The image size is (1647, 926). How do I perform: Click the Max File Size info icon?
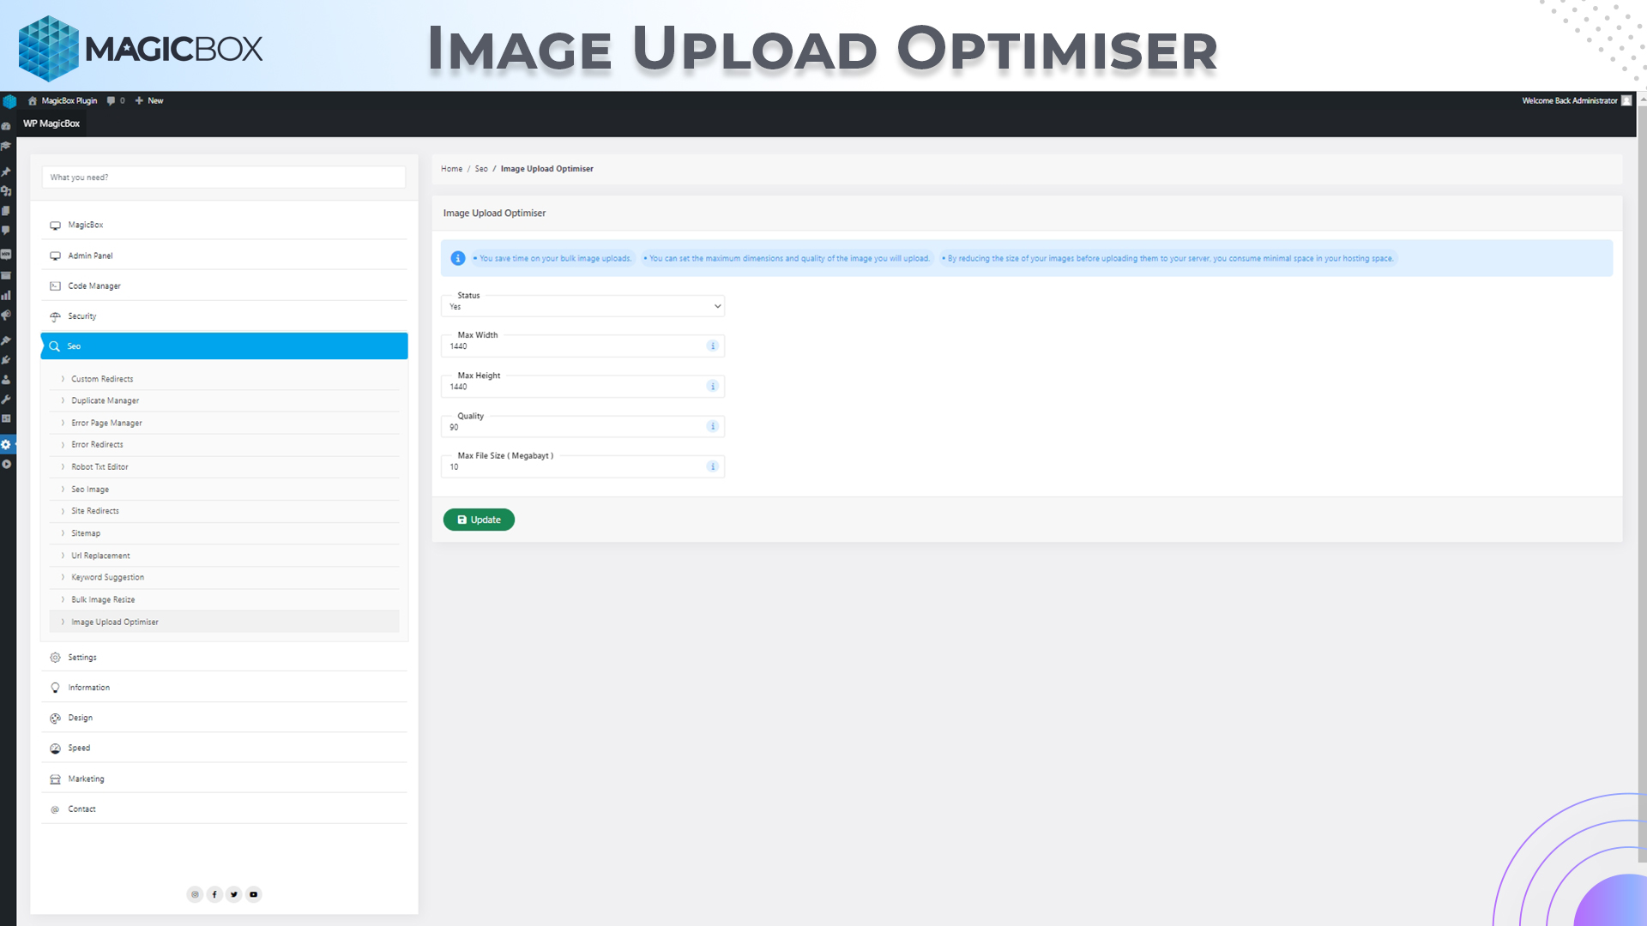pos(712,466)
